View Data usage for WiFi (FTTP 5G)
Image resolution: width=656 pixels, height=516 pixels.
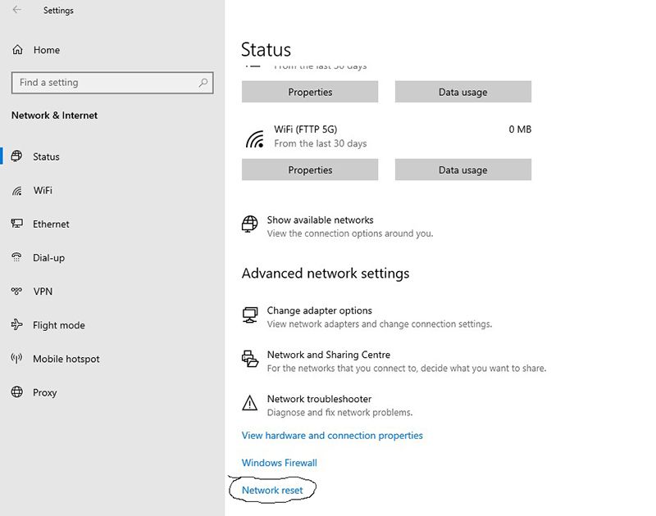click(x=462, y=170)
